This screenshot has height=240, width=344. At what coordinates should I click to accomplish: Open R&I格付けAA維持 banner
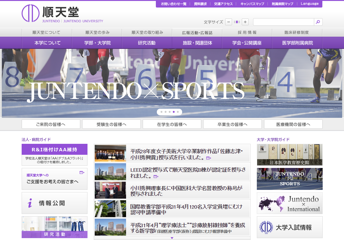pos(55,155)
